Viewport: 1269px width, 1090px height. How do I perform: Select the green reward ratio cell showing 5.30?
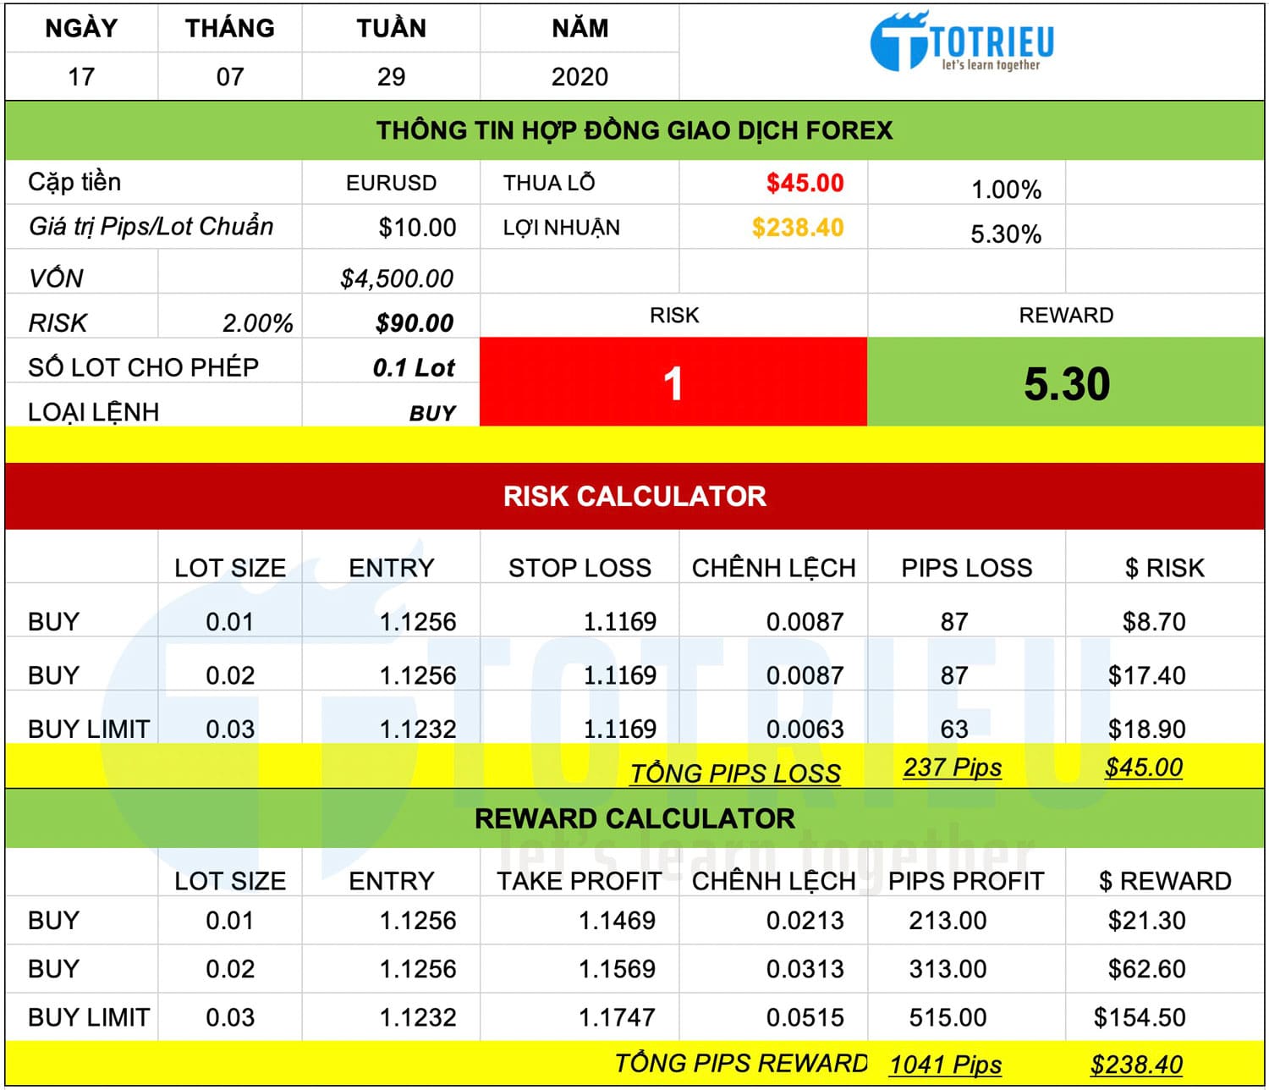[1066, 382]
